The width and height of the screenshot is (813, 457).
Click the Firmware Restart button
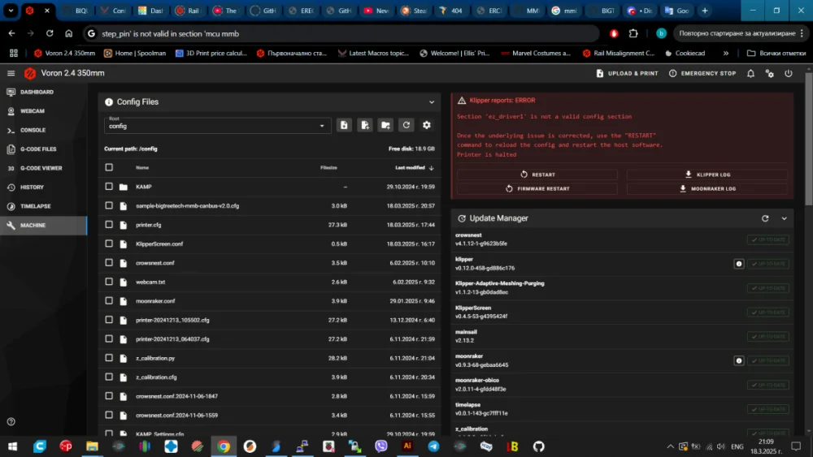pos(537,188)
